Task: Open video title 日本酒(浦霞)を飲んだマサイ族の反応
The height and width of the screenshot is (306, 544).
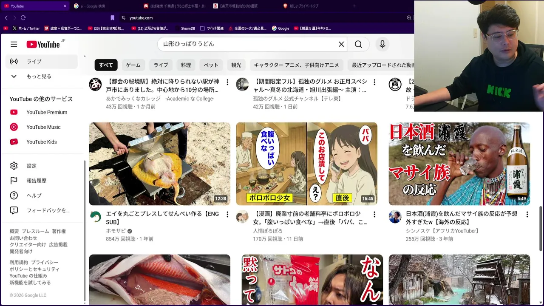Action: [x=462, y=218]
